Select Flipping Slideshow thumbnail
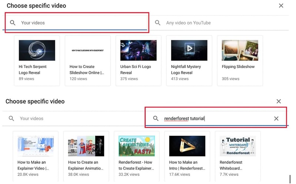The image size is (296, 184). point(240,50)
